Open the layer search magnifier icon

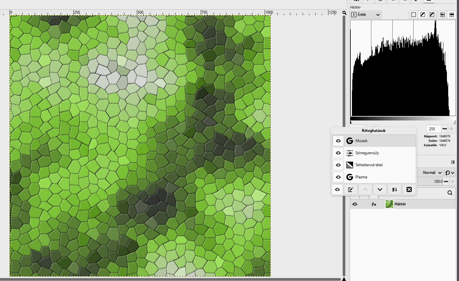(450, 193)
